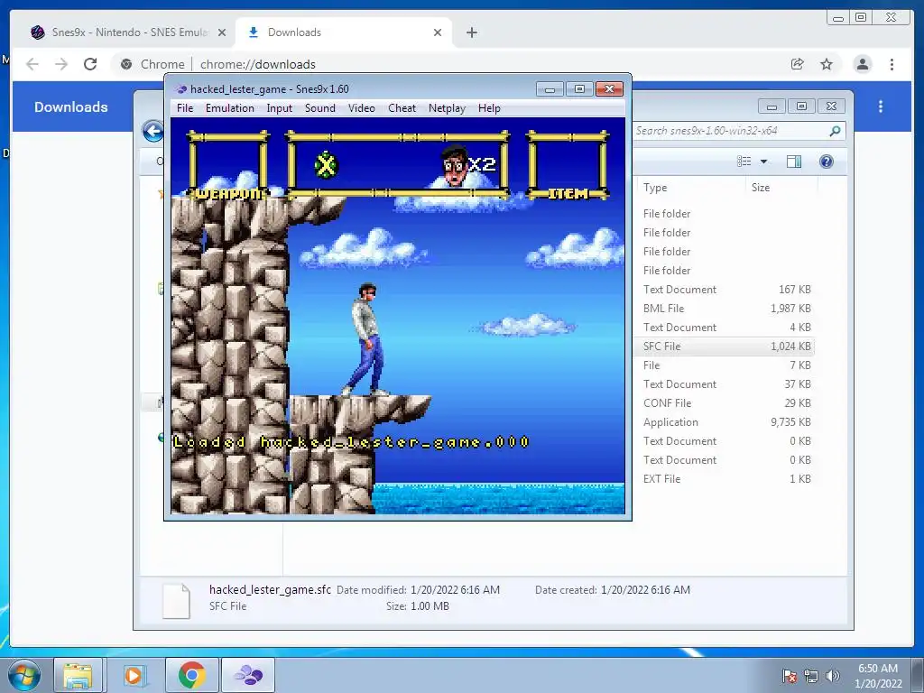Open Windows Media Player from taskbar

tap(134, 675)
